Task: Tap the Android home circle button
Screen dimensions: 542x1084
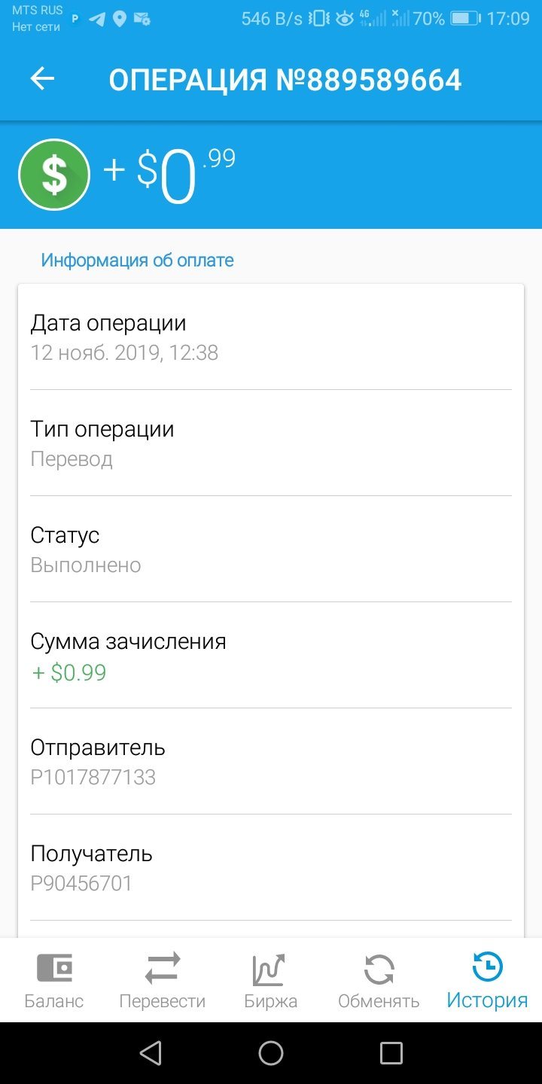Action: [x=271, y=1053]
